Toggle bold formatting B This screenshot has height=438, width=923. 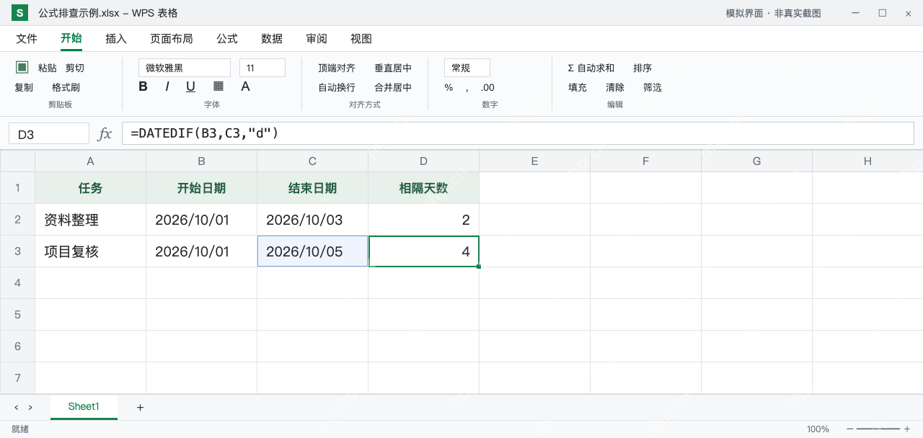pyautogui.click(x=143, y=86)
